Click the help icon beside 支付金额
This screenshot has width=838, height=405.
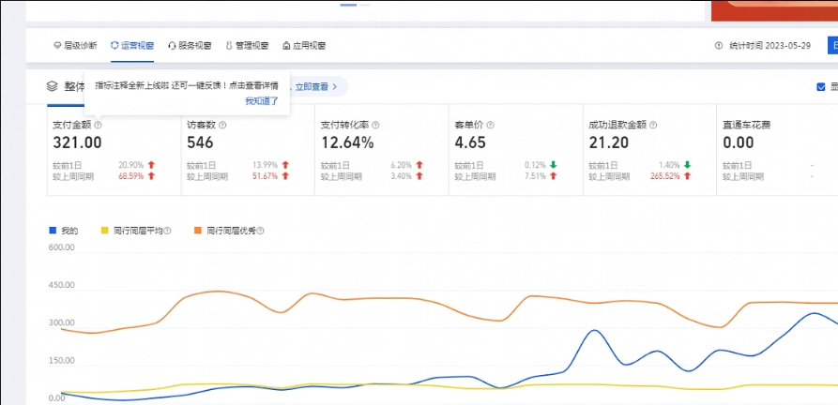point(99,124)
